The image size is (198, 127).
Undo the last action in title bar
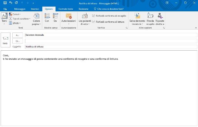pyautogui.click(x=11, y=3)
